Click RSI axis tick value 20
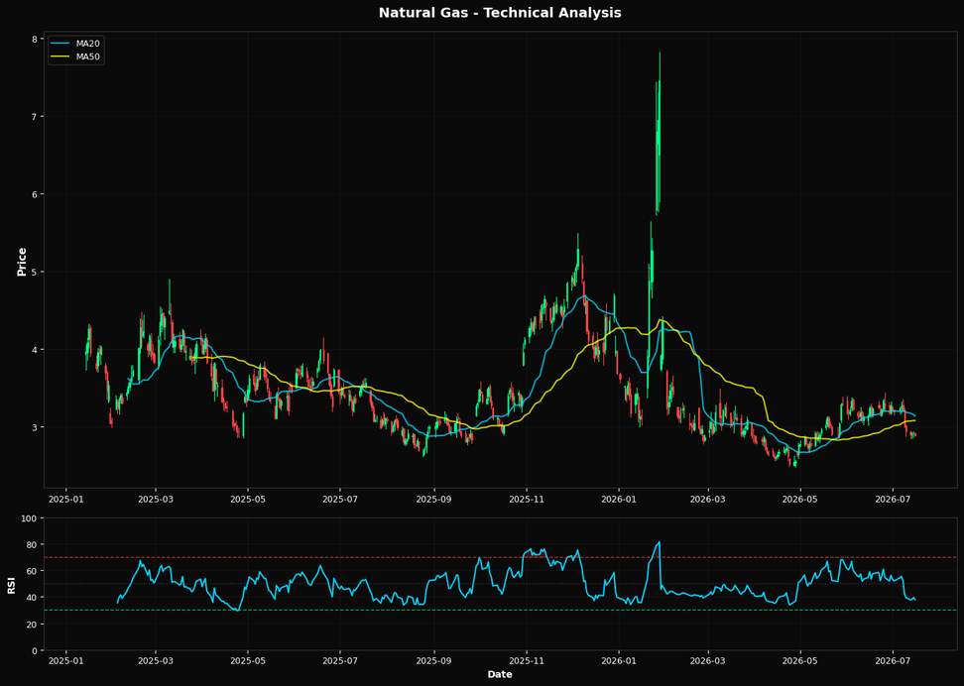 (34, 624)
